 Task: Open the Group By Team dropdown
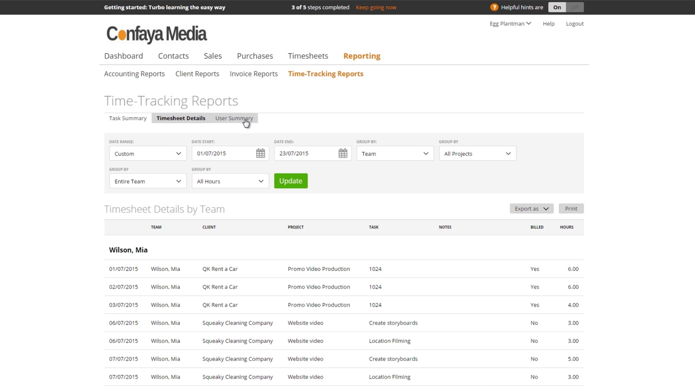point(395,154)
